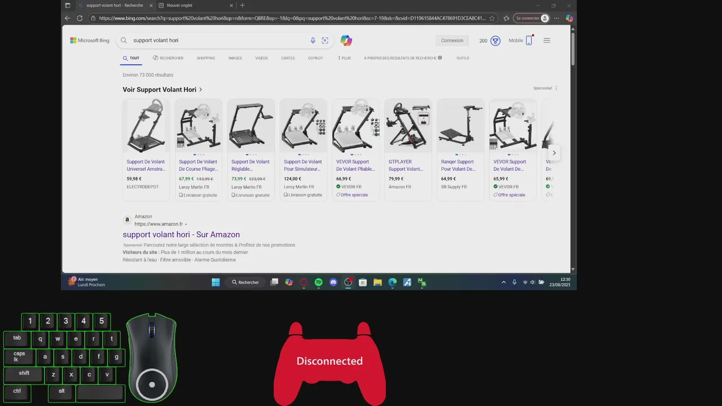
Task: Open 'support volant hori - Sur Amazon' link
Action: pyautogui.click(x=181, y=235)
